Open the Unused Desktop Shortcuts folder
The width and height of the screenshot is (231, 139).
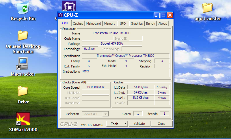pyautogui.click(x=23, y=36)
